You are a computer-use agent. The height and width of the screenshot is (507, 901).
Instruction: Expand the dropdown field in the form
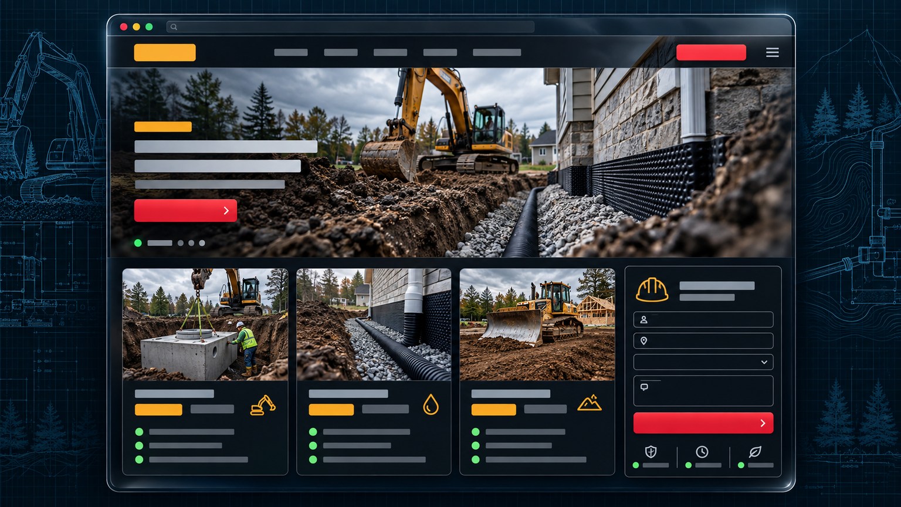pos(703,362)
